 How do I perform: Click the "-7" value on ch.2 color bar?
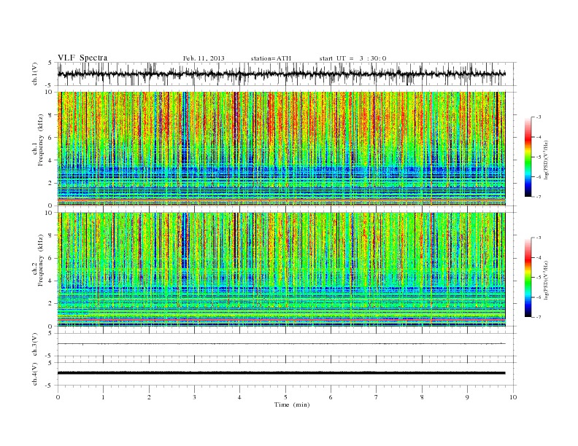pyautogui.click(x=539, y=317)
